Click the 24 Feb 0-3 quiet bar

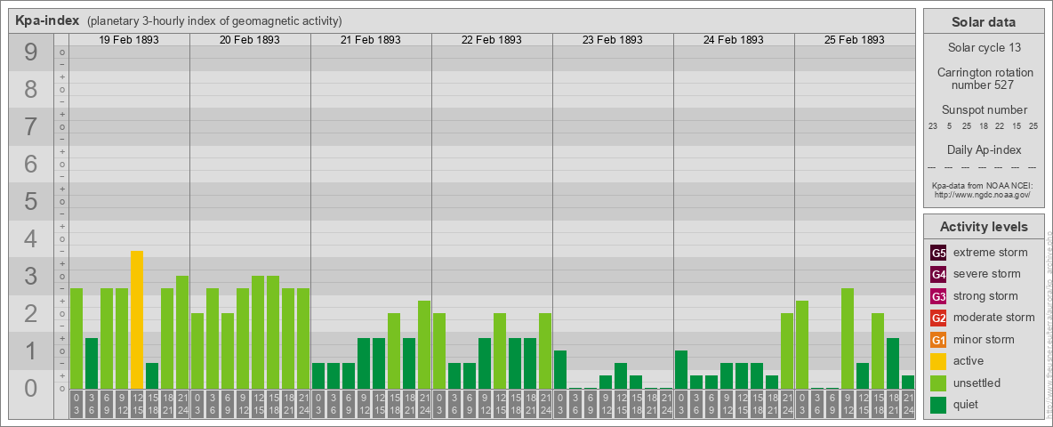681,369
